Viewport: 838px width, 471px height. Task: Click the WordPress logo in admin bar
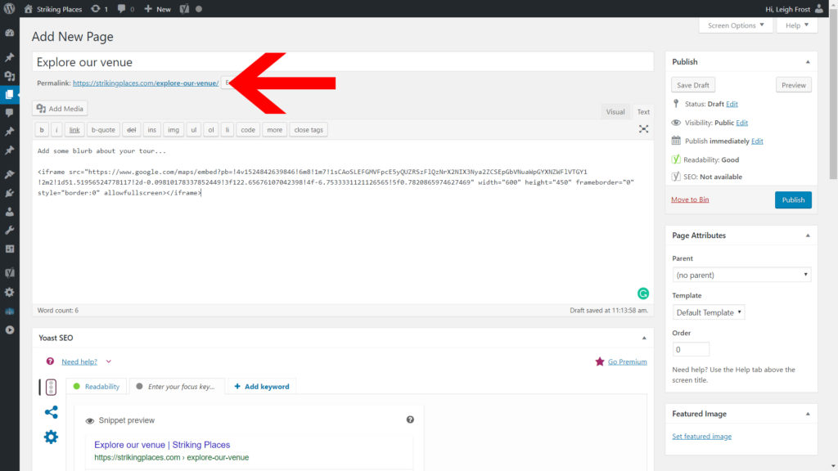9,8
